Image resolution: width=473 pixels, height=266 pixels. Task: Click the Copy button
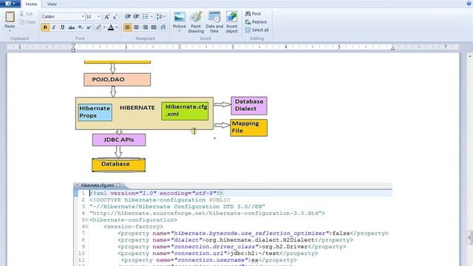click(27, 21)
